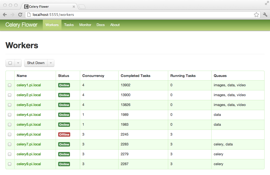Click the Celery Flower favicon on the tab

26,6
